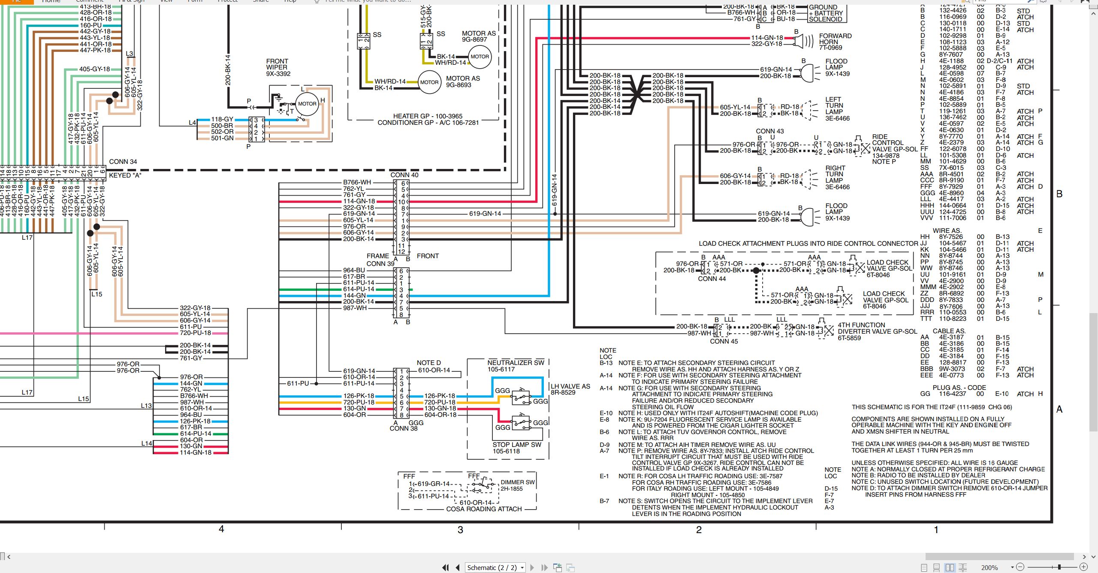Click grid row letter 'A' at right edge

click(x=1059, y=409)
